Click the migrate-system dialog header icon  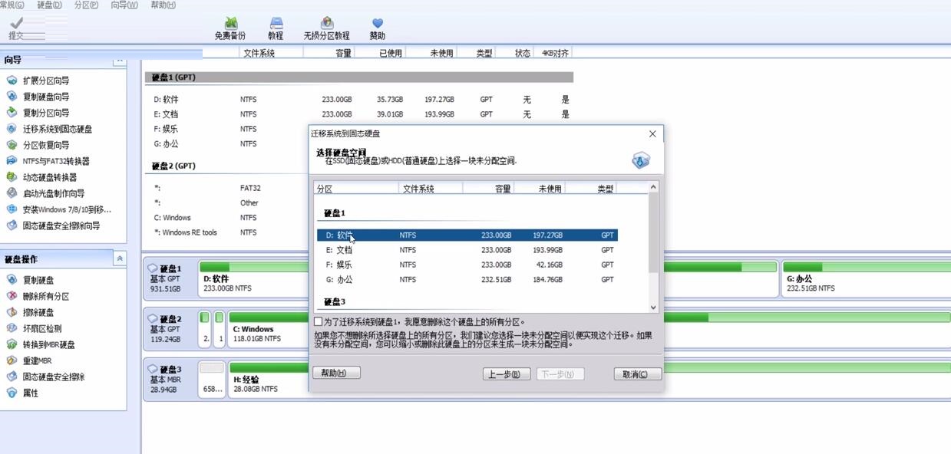[641, 160]
